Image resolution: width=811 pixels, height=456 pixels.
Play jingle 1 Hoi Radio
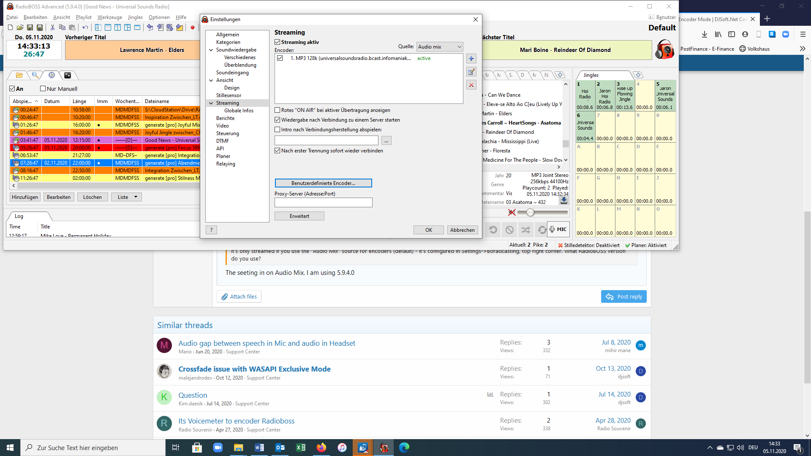[585, 96]
